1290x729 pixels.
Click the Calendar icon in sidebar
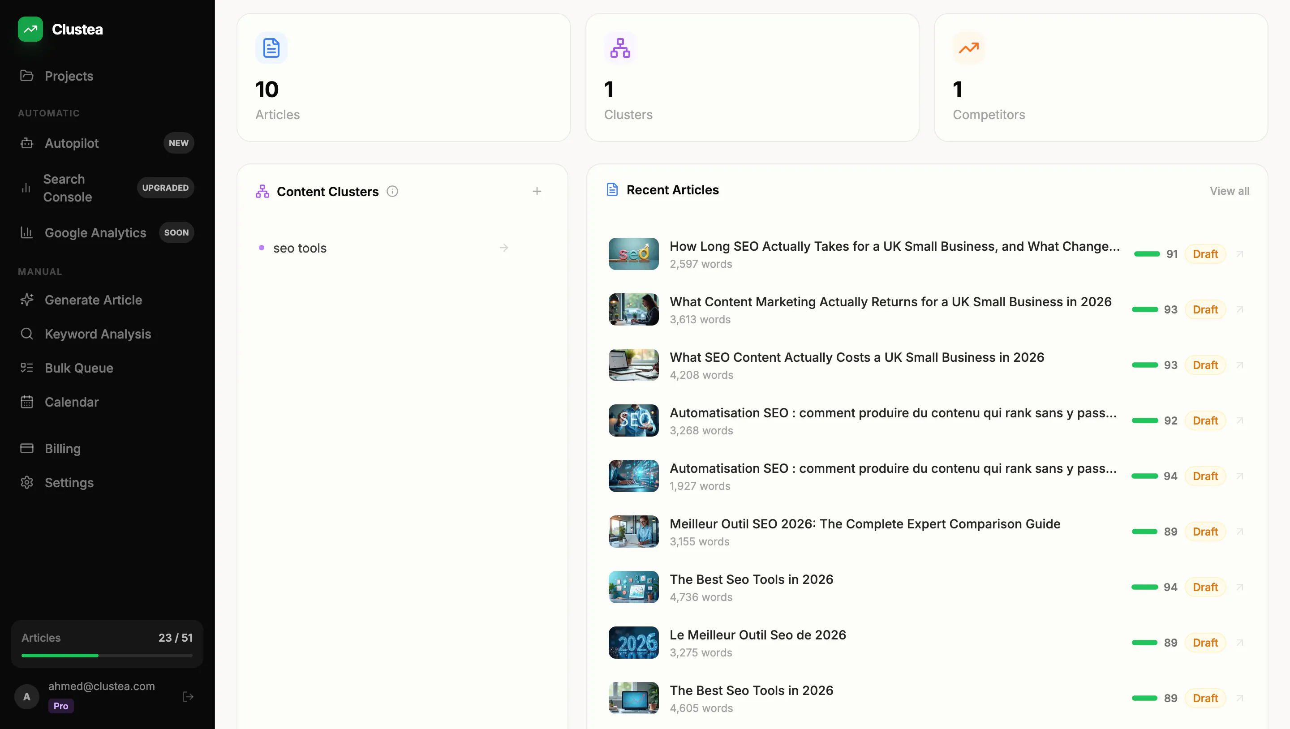[26, 402]
